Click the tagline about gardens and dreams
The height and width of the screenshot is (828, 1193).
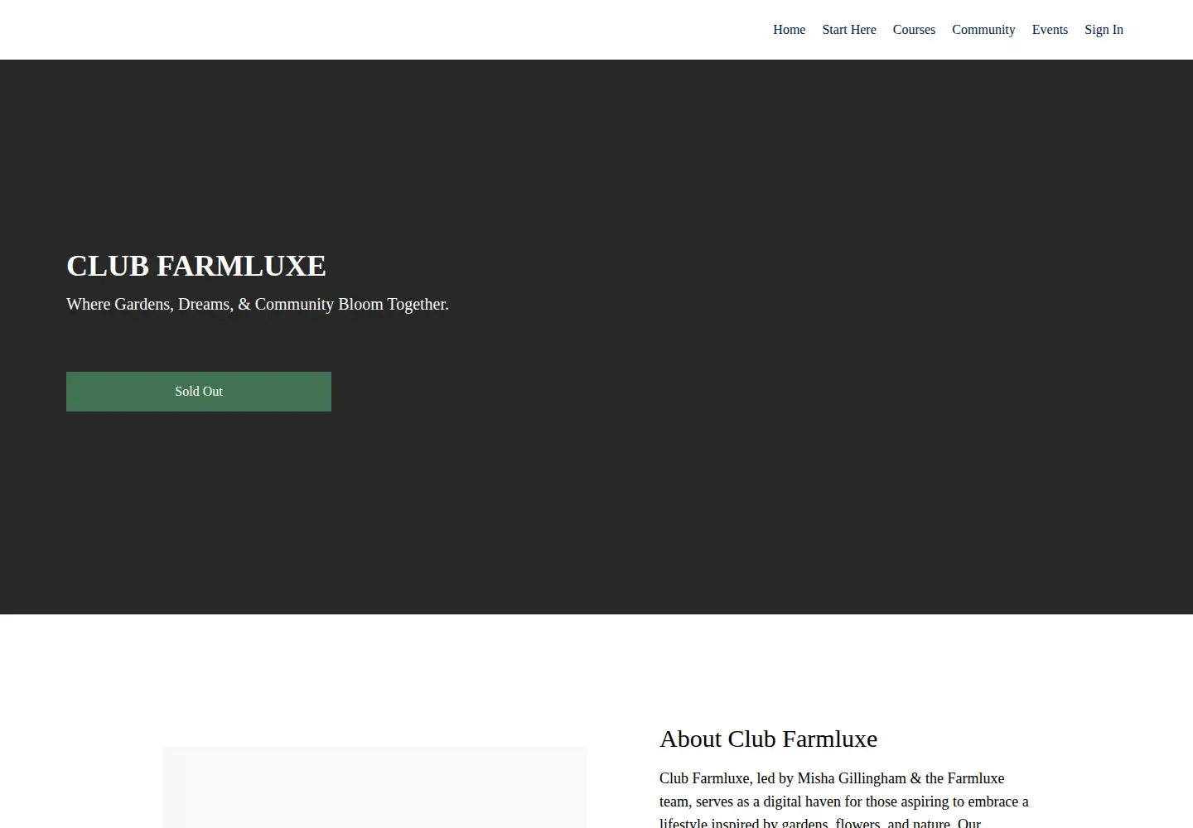point(258,304)
